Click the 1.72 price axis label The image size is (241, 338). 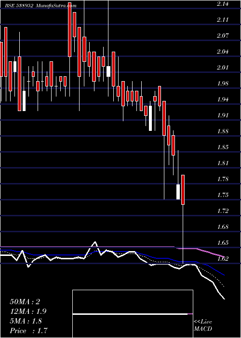223,211
